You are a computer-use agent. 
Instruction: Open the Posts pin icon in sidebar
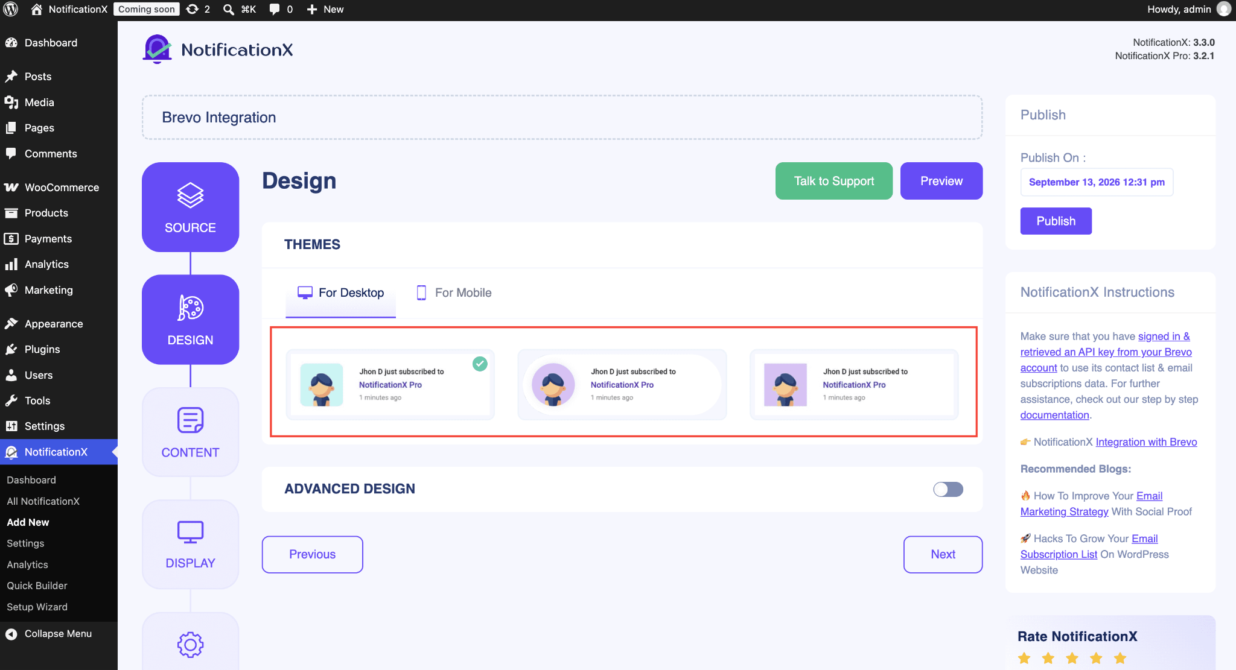coord(11,77)
